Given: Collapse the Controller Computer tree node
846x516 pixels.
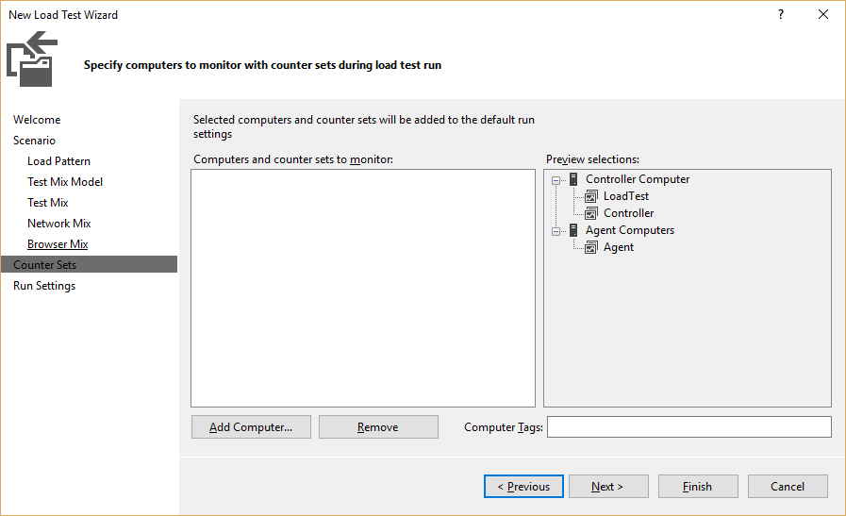Looking at the screenshot, I should (556, 180).
